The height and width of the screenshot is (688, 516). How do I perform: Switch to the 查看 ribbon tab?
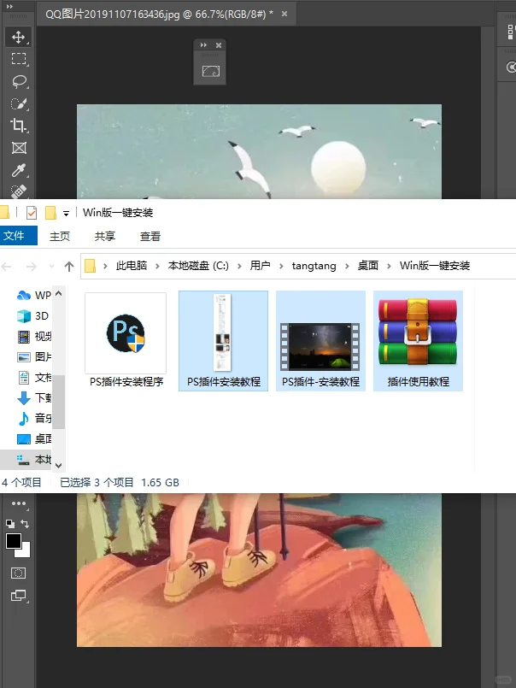coord(150,236)
